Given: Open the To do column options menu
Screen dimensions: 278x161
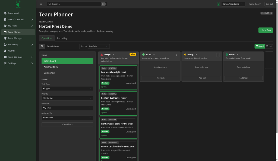Looking at the screenshot, I should point(176,55).
